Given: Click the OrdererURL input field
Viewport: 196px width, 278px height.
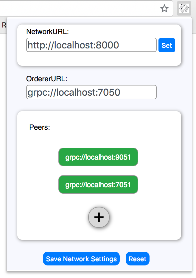Looking at the screenshot, I should point(91,92).
